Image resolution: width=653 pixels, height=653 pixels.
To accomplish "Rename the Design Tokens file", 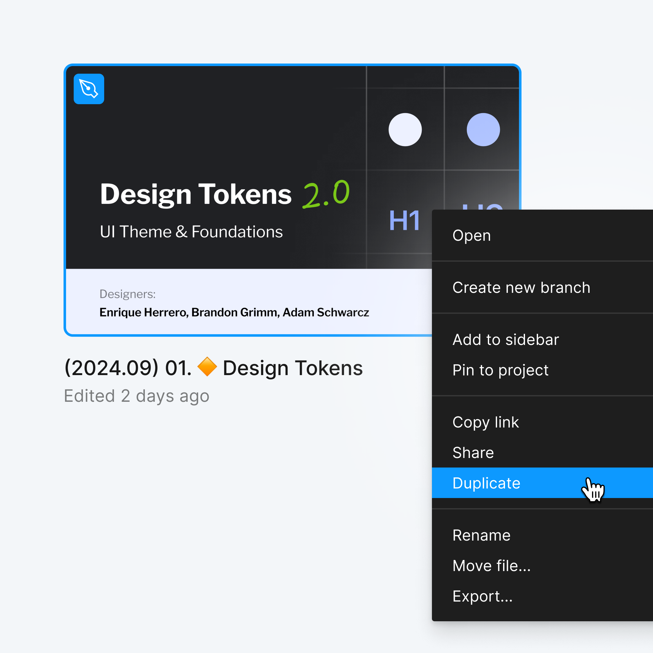I will (481, 535).
